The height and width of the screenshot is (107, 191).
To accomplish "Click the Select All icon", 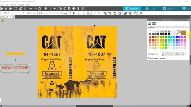I will pyautogui.click(x=46, y=9).
